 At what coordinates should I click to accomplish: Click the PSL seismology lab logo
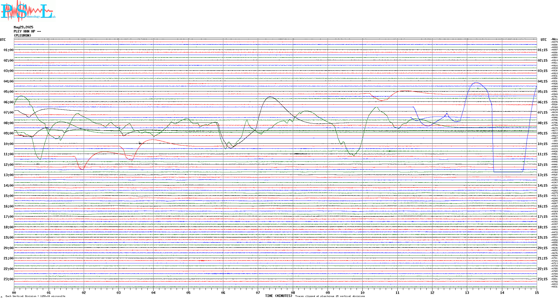coord(28,11)
